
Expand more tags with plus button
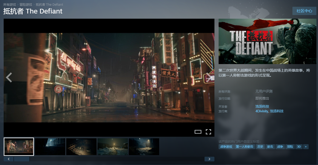(305, 147)
